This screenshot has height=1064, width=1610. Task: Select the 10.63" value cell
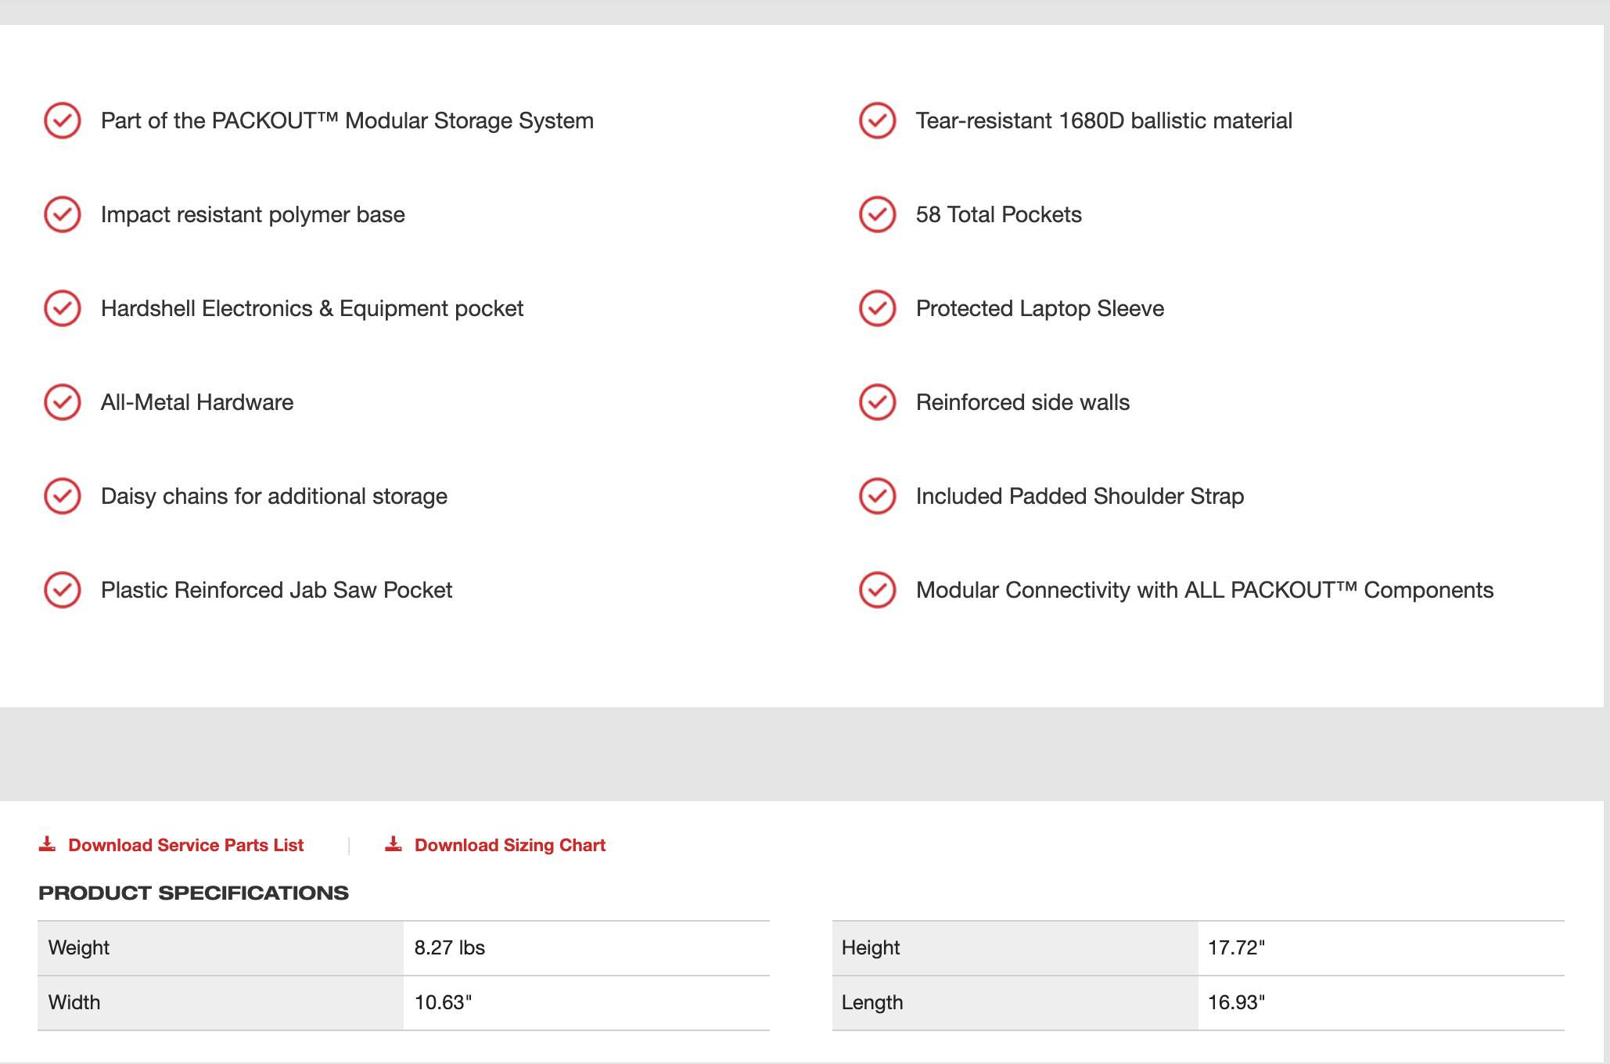(x=587, y=1003)
